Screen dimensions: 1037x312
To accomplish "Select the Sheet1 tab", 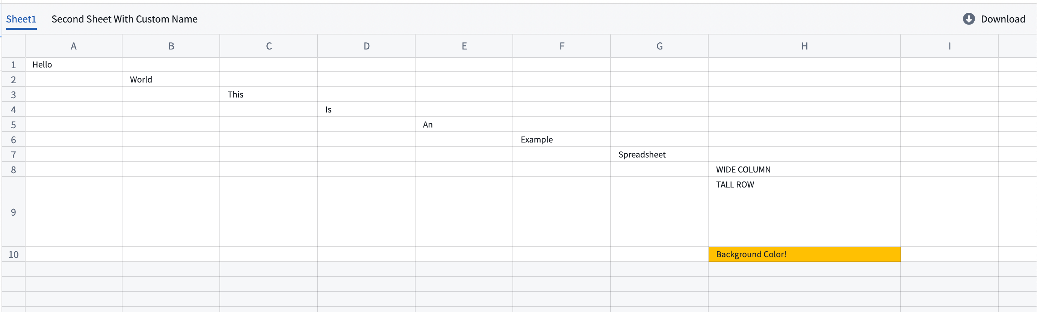I will (21, 19).
